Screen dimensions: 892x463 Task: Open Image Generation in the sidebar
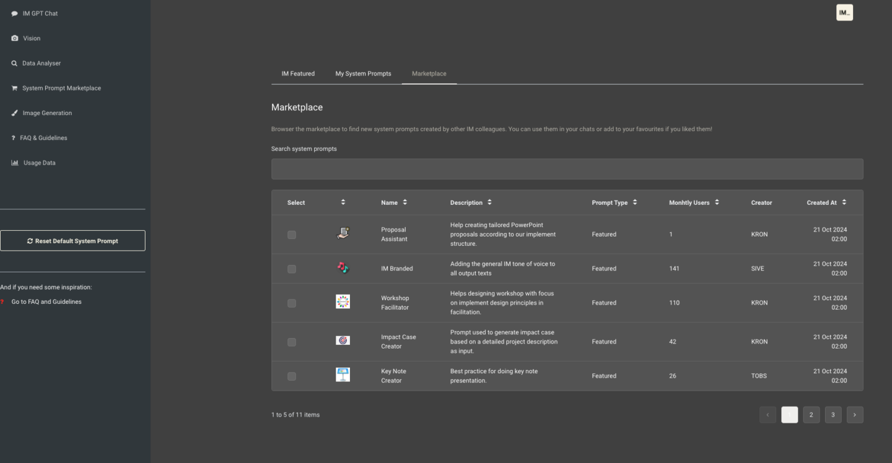(x=47, y=113)
